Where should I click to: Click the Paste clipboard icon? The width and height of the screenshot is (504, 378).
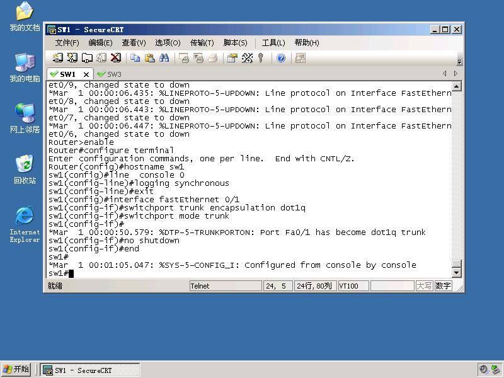click(150, 58)
